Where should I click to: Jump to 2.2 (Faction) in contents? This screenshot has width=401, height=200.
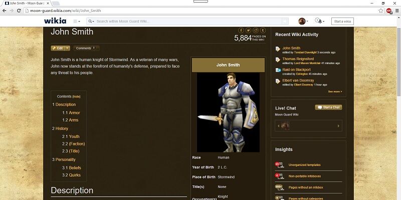click(74, 144)
